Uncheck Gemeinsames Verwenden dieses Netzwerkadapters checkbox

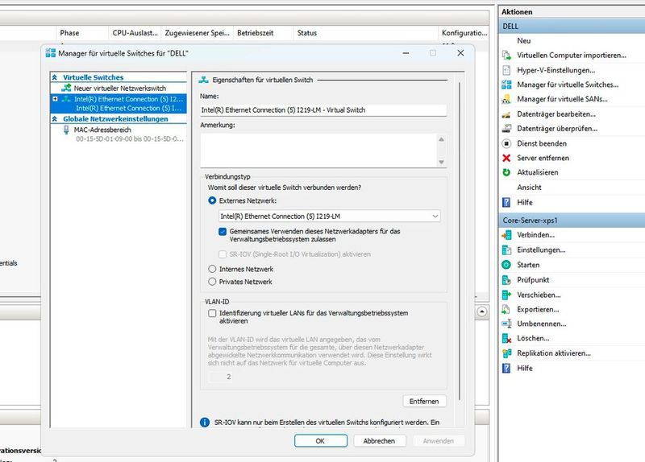(223, 232)
